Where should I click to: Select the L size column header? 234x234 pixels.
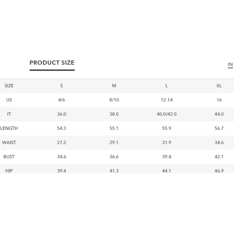[167, 86]
